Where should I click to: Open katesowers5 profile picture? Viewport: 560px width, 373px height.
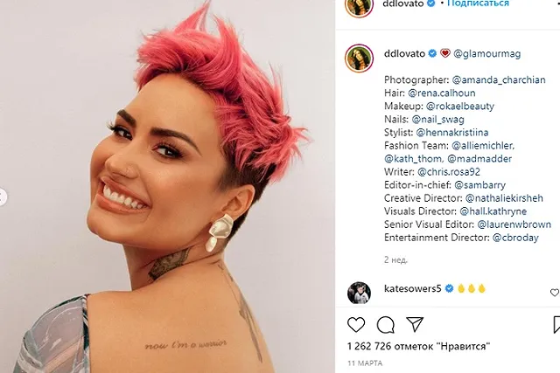(359, 293)
